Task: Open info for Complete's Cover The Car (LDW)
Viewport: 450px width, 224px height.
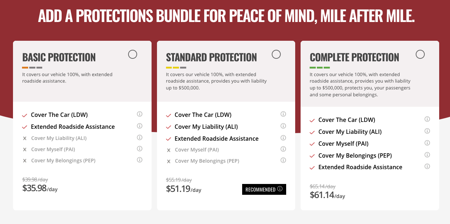Action: (427, 119)
